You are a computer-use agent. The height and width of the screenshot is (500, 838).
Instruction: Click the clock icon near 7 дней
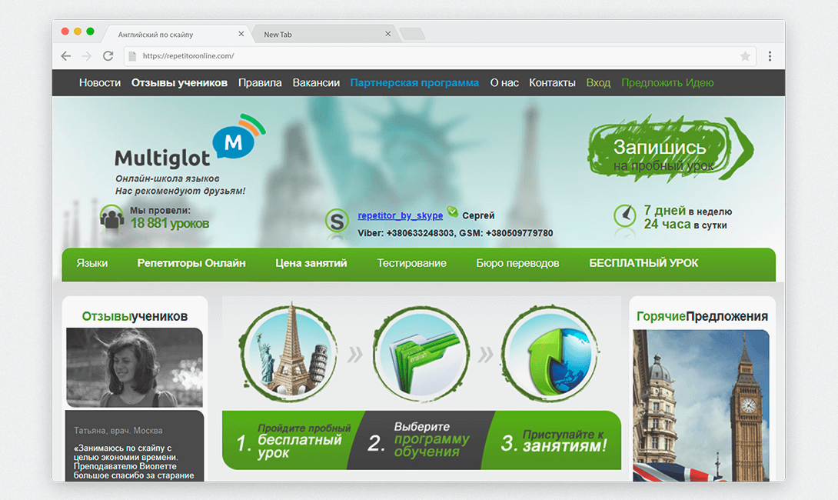[x=625, y=216]
